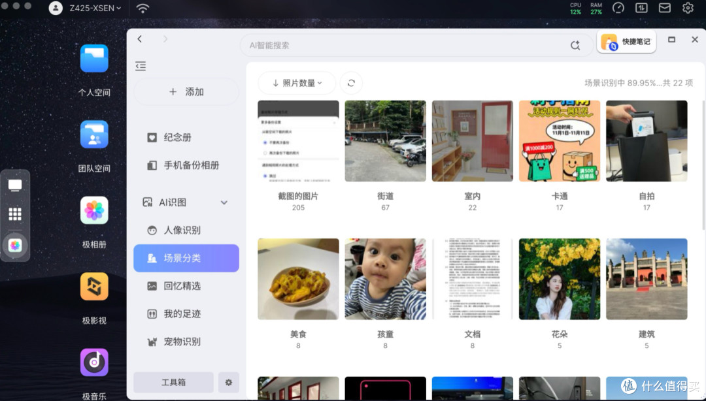Open 纪念册 in the sidebar
706x401 pixels.
tap(186, 137)
